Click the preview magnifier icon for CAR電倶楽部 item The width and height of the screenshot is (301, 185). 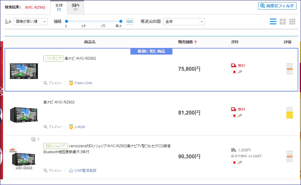tap(45, 171)
